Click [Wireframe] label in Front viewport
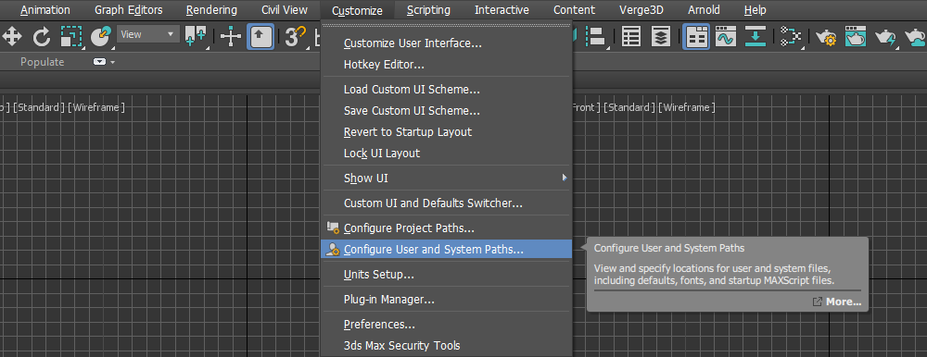Screen dimensions: 927x357 (x=688, y=107)
